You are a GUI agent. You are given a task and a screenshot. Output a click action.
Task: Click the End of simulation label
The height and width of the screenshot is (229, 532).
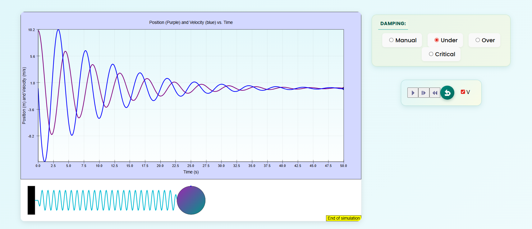[343, 218]
